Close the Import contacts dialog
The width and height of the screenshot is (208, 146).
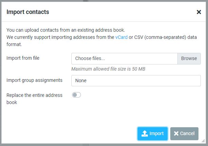(199, 12)
